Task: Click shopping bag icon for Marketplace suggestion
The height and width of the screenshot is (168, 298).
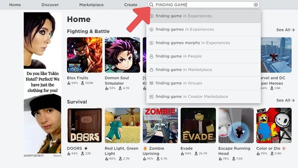Action: point(151,70)
